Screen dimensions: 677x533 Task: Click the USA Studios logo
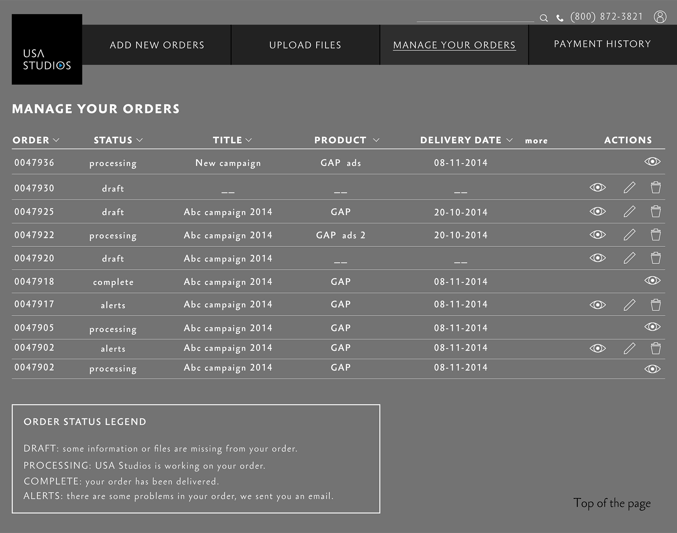(47, 49)
